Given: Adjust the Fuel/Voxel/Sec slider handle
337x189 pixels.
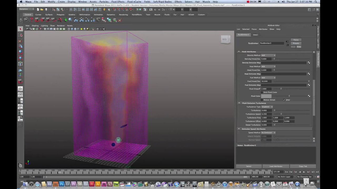Looking at the screenshot, I should click(309, 81).
